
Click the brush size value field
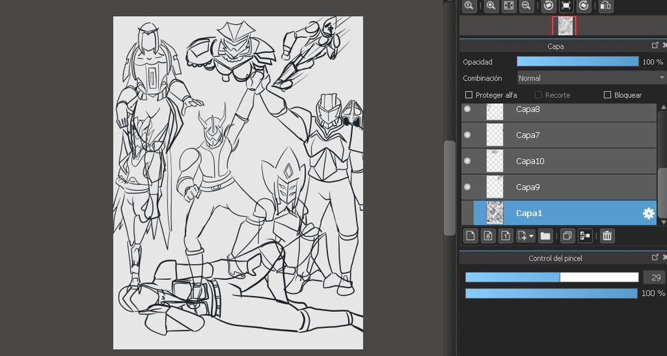pyautogui.click(x=654, y=277)
